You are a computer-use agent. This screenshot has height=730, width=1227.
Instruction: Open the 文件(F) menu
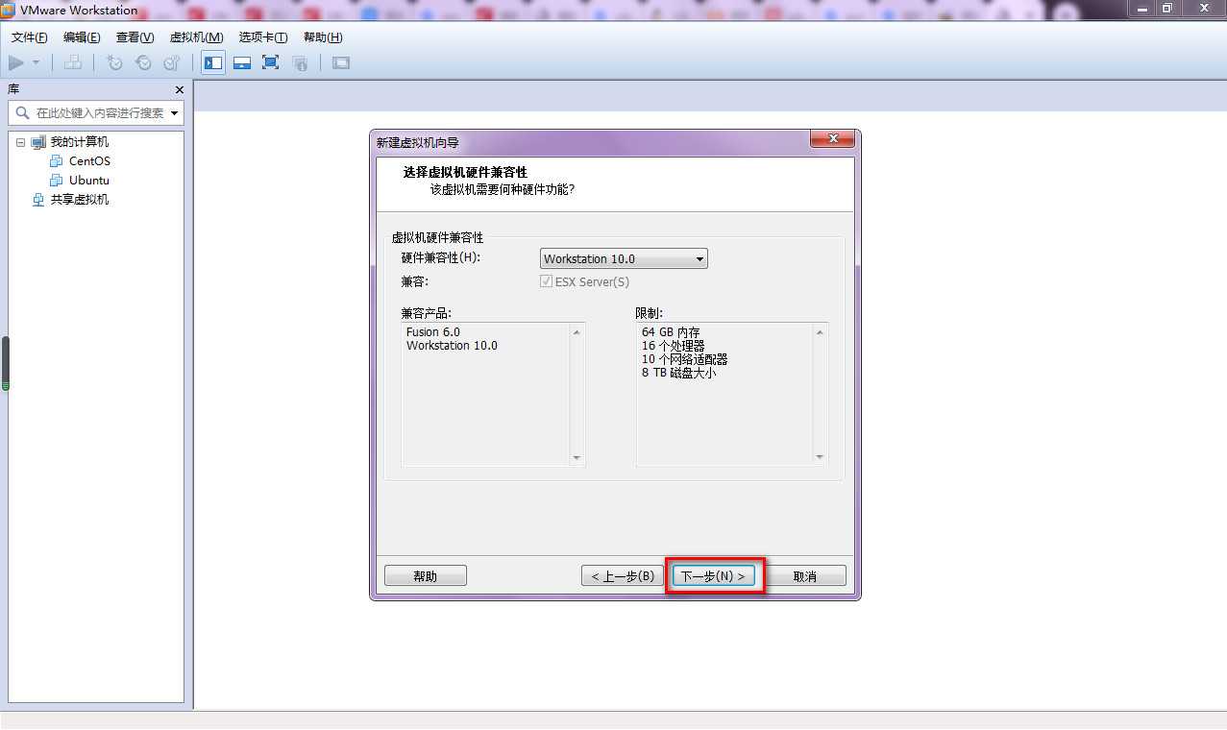[x=30, y=37]
